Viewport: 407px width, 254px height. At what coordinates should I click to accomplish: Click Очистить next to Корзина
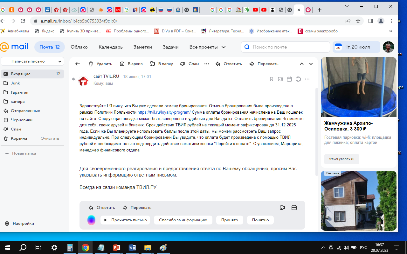(50, 138)
